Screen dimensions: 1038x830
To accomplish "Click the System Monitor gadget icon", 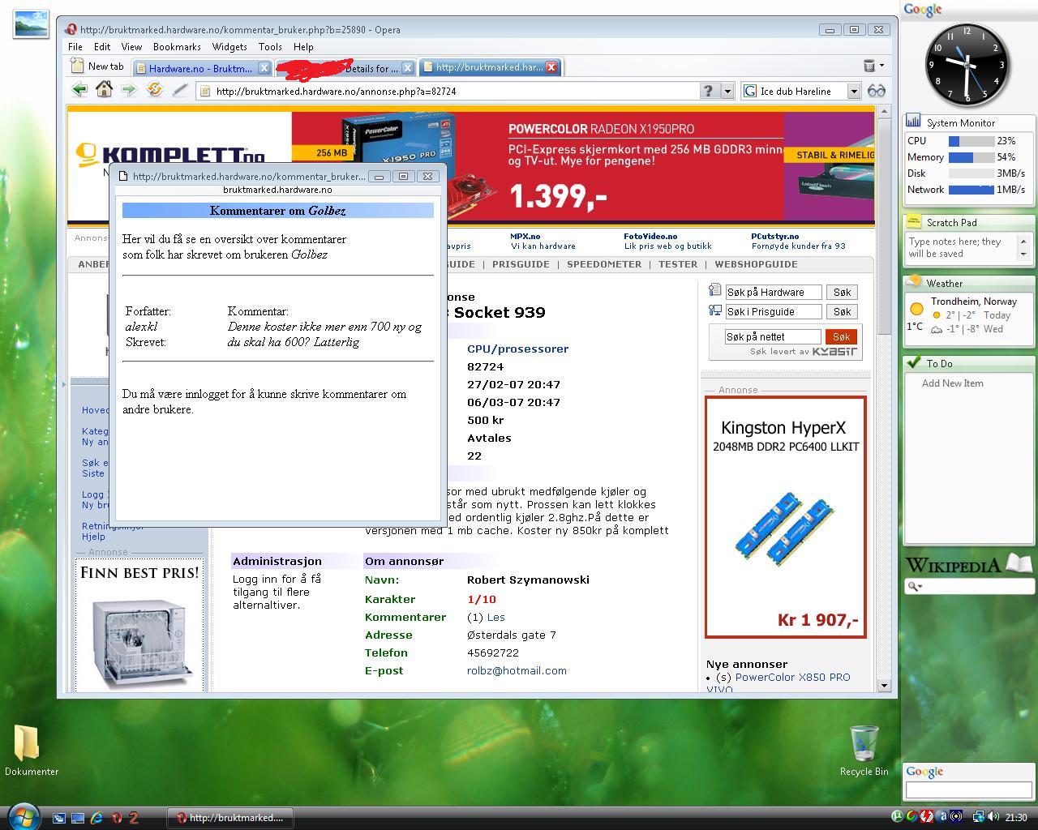I will point(914,122).
